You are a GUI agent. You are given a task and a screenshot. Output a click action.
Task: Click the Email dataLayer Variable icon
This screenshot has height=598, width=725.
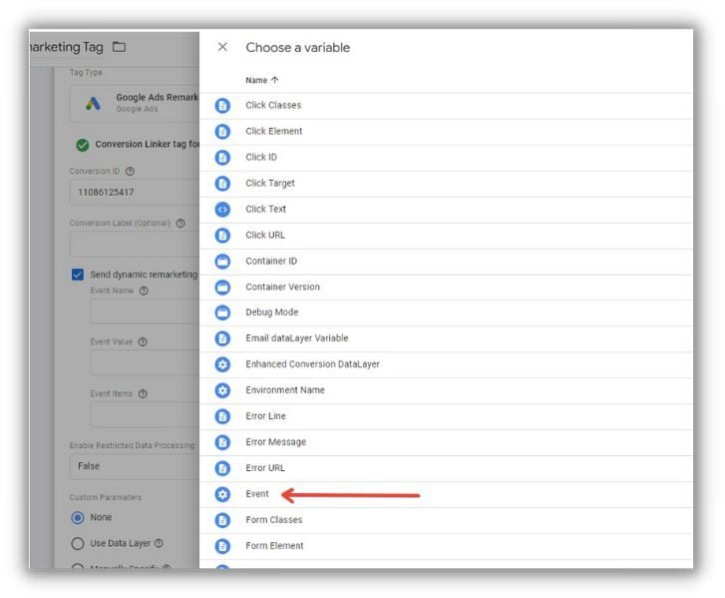222,338
